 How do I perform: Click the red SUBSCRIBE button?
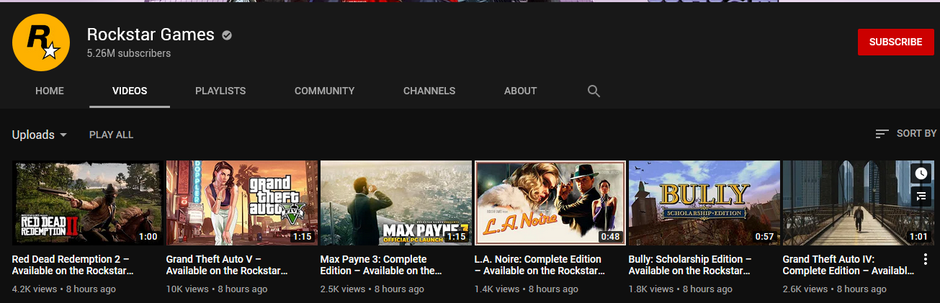coord(895,42)
